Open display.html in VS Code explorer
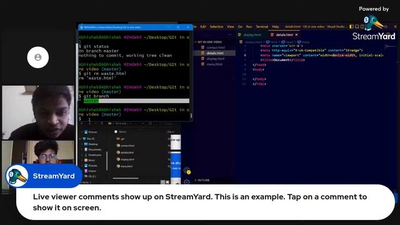400x225 pixels. coord(215,59)
